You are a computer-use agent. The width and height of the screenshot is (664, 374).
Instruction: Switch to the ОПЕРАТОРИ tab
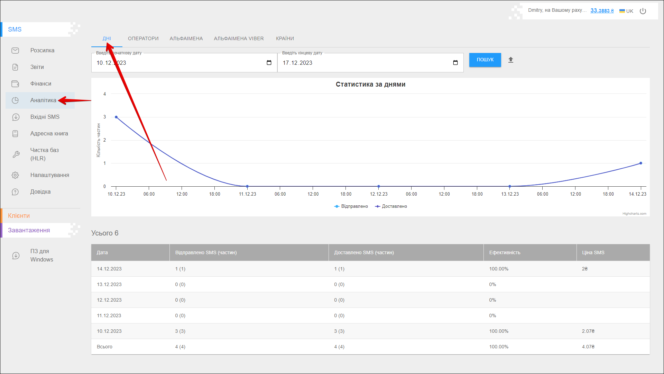[143, 38]
